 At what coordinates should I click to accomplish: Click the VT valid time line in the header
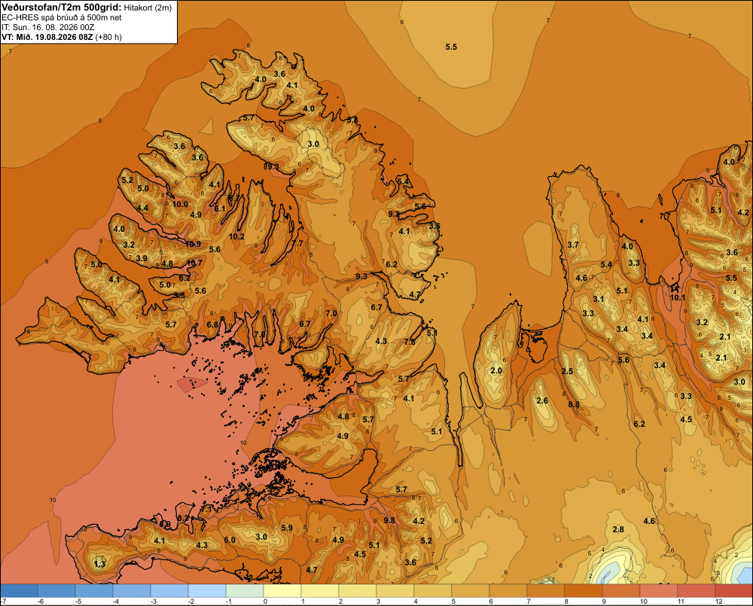[x=62, y=37]
